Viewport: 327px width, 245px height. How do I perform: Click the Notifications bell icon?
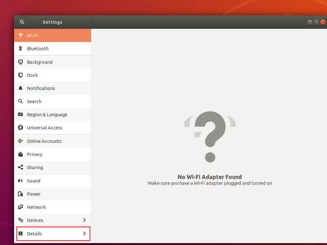click(x=21, y=88)
